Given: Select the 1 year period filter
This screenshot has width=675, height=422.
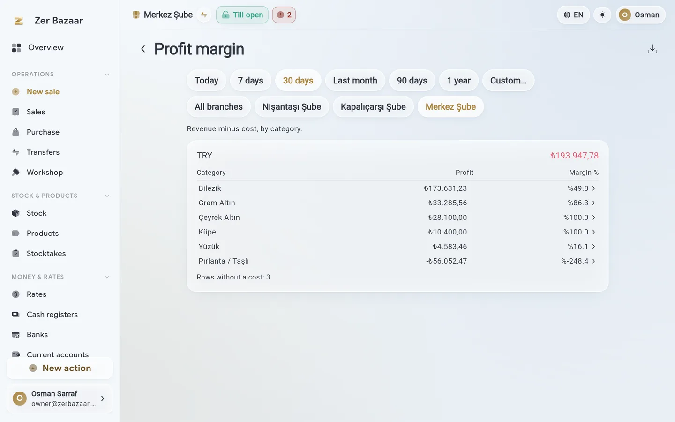Looking at the screenshot, I should [459, 81].
